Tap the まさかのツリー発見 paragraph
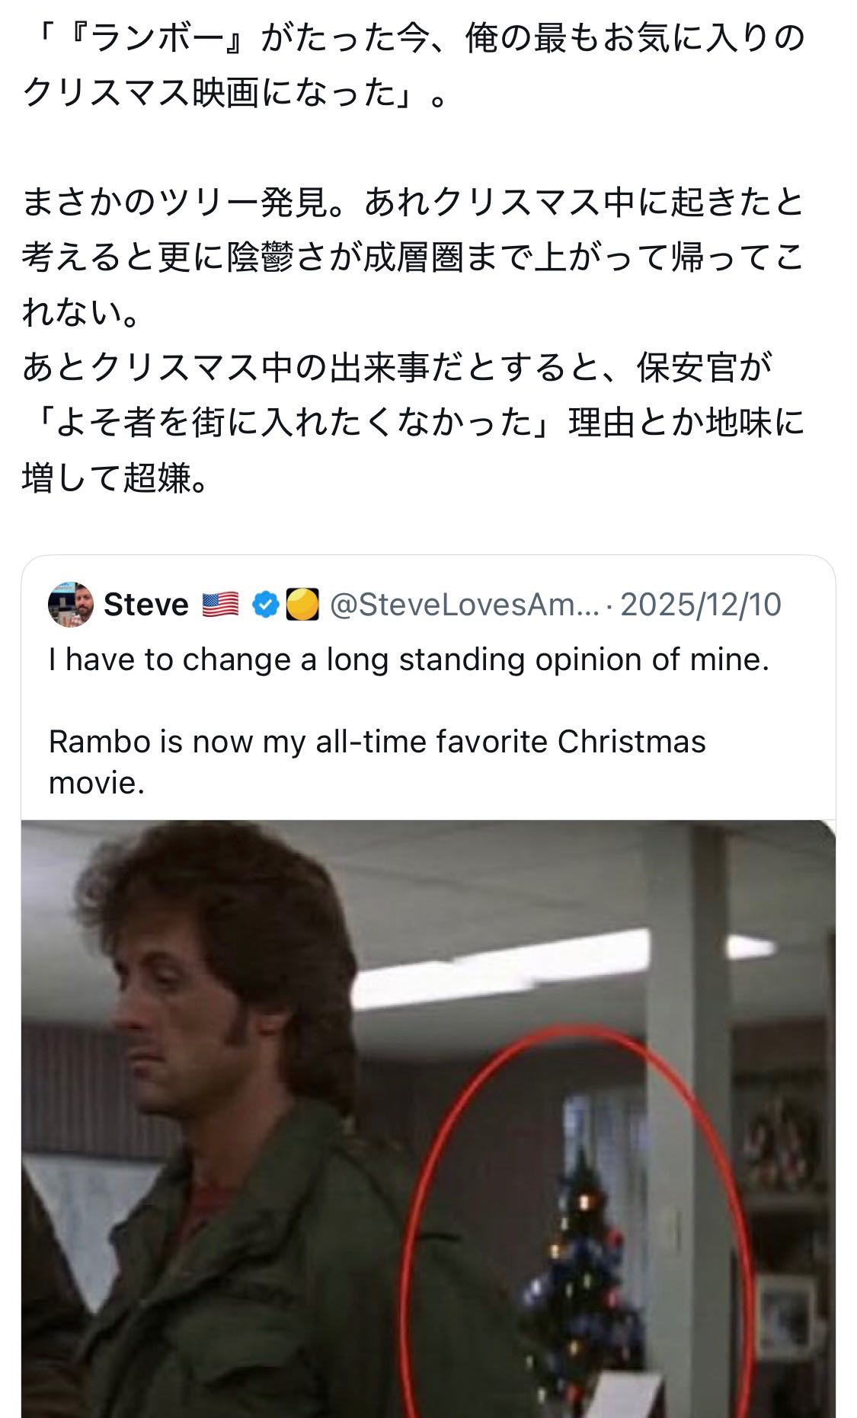The width and height of the screenshot is (857, 1418). pos(414,257)
